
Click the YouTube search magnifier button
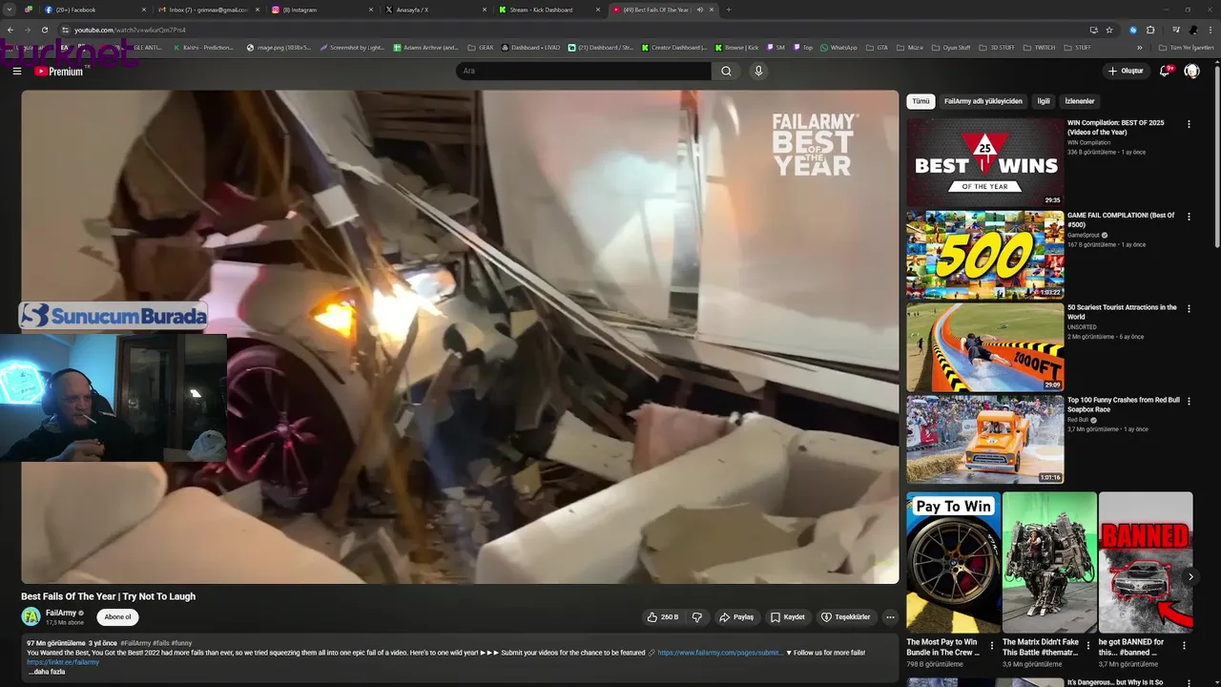point(726,71)
